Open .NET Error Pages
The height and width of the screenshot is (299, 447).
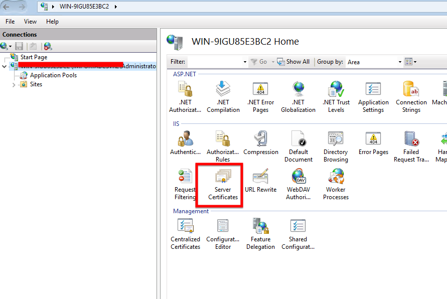[260, 96]
